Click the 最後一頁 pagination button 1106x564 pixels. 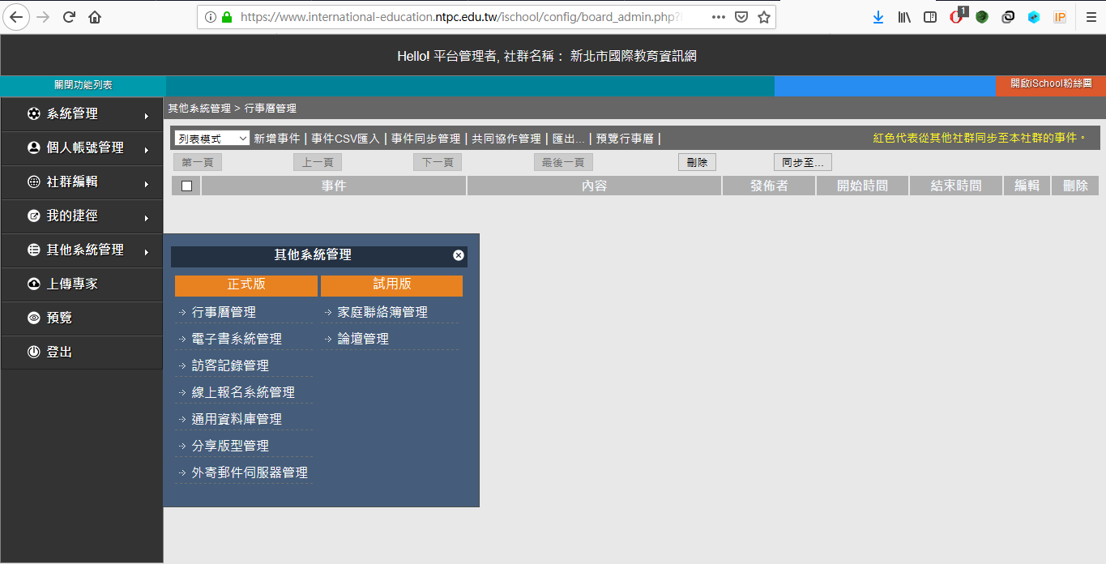click(x=563, y=162)
